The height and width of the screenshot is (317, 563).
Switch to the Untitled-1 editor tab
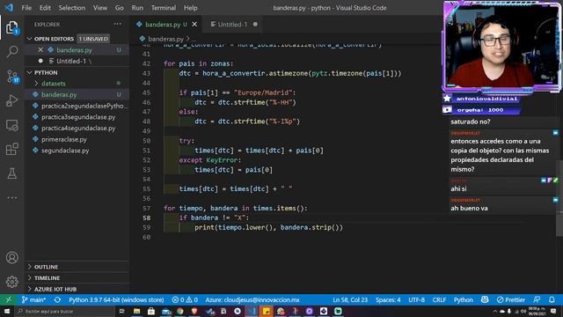point(233,25)
